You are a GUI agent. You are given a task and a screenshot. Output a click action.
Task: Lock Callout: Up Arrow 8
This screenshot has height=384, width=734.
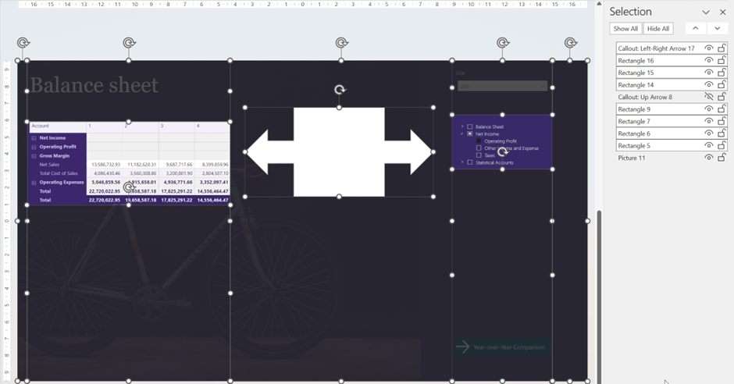[x=722, y=96]
